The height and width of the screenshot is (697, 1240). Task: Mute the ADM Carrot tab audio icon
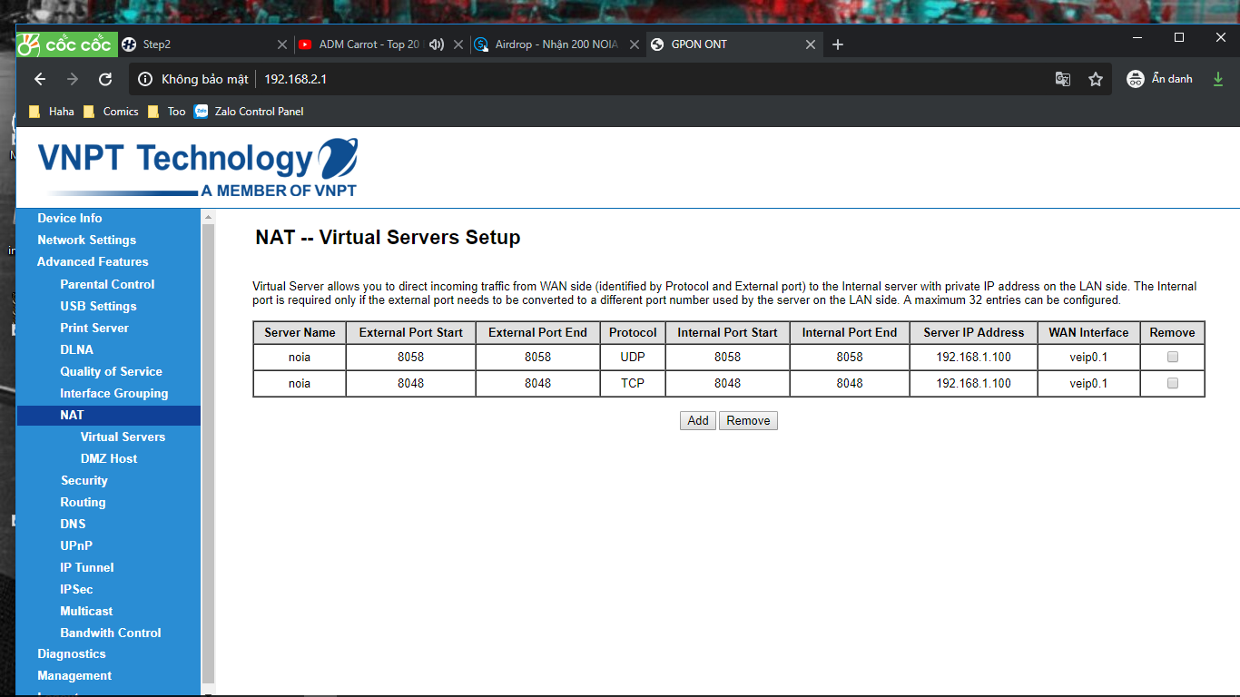(x=437, y=44)
